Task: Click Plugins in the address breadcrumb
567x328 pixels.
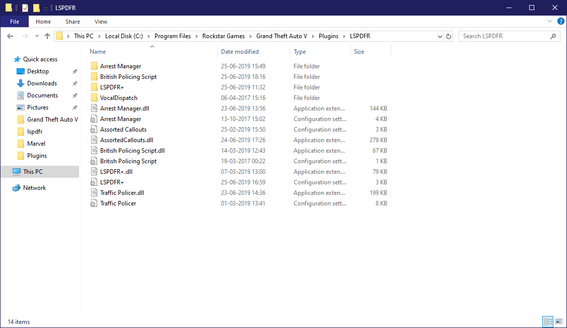Action: tap(328, 36)
